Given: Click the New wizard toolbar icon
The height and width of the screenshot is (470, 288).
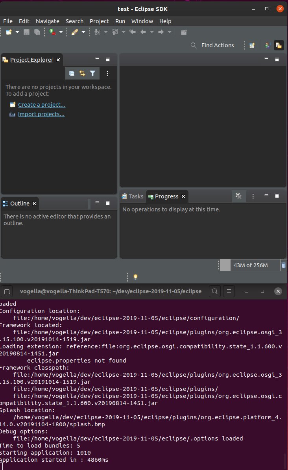Looking at the screenshot, I should click(x=9, y=32).
